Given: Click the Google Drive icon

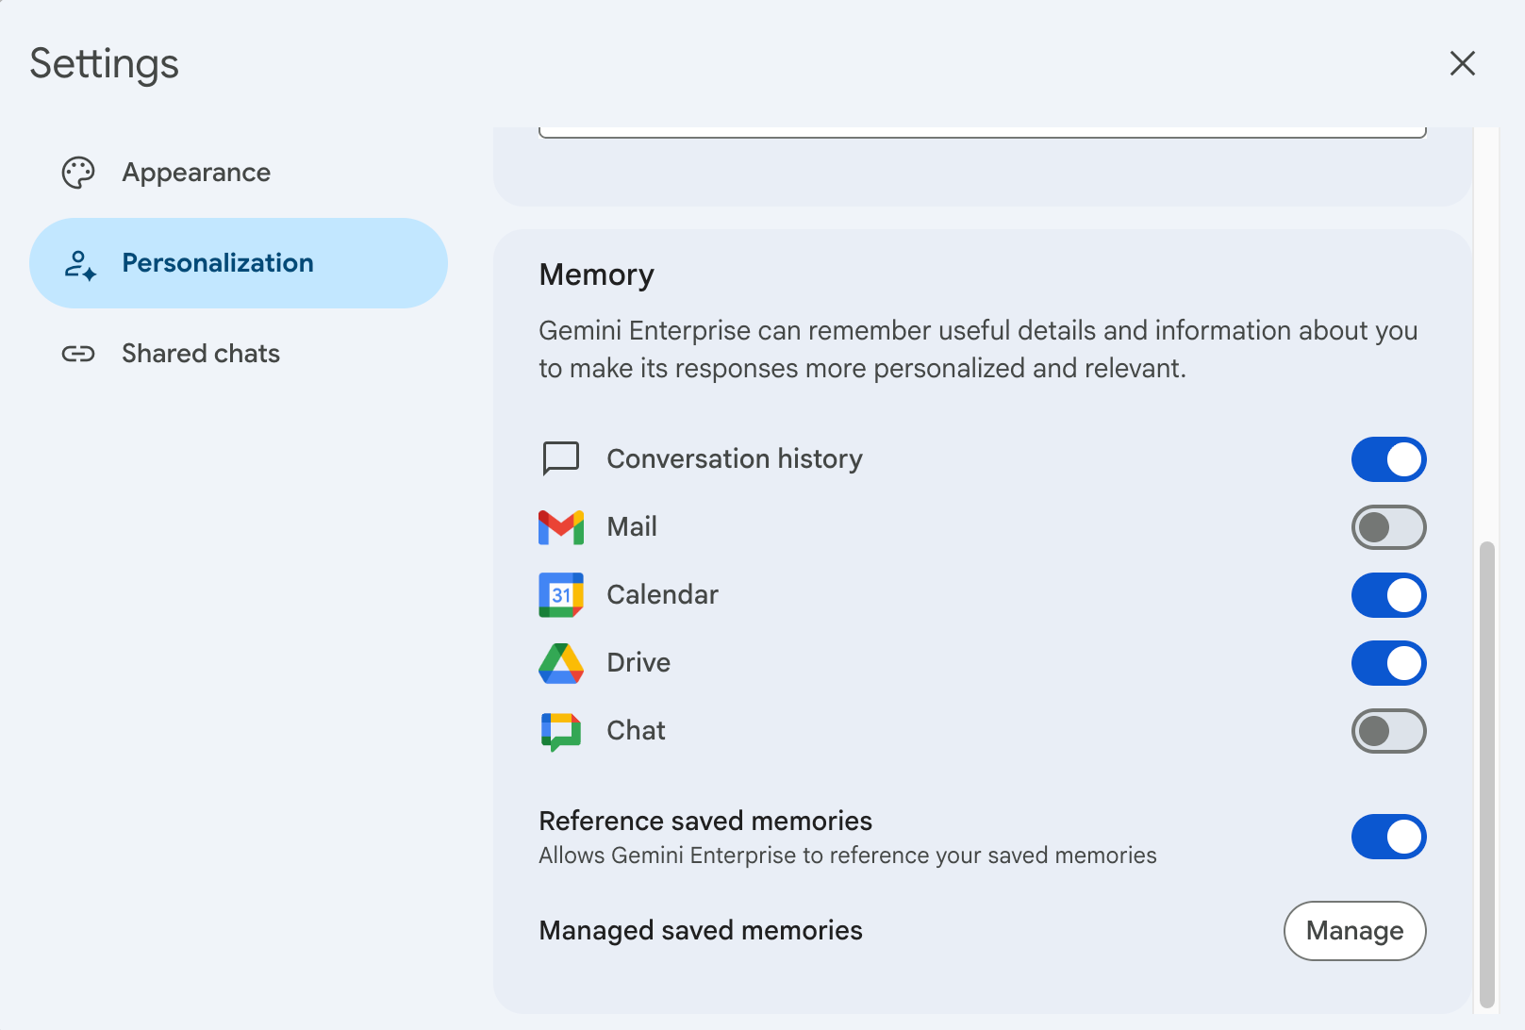Looking at the screenshot, I should click(560, 662).
